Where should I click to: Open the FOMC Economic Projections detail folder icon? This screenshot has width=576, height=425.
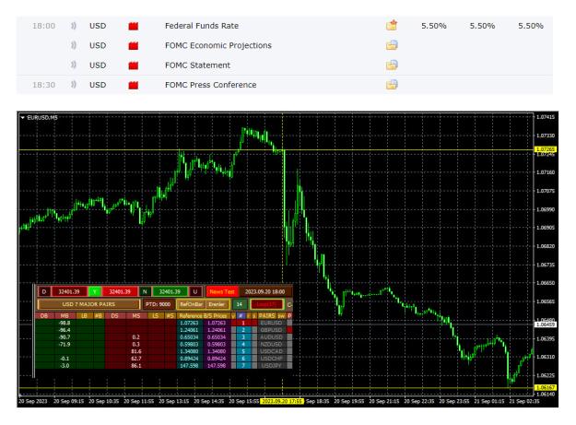point(392,45)
